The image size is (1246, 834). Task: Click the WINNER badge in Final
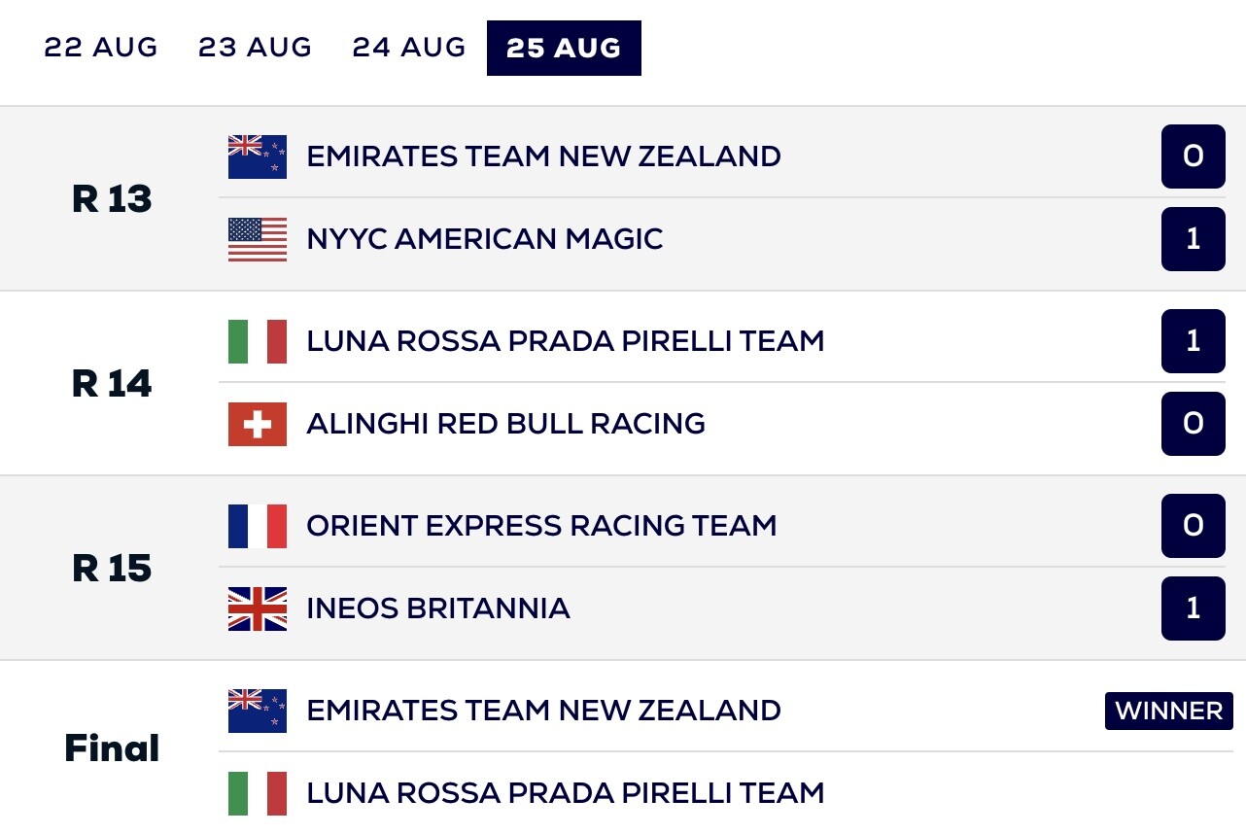(1168, 711)
